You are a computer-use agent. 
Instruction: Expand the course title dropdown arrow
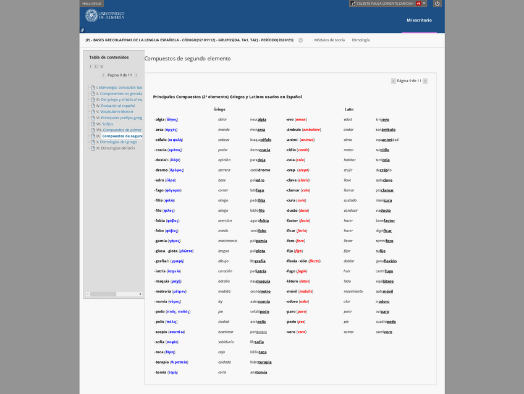(x=300, y=40)
